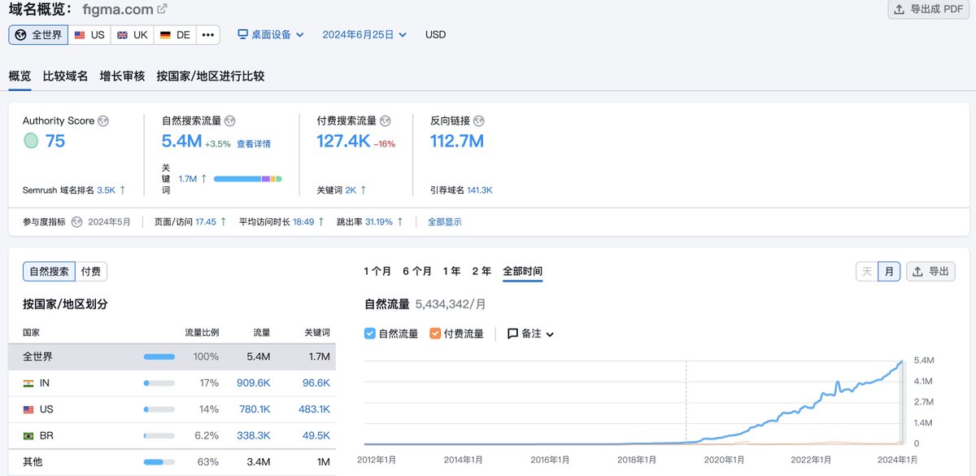Viewport: 976px width, 476px height.
Task: Click the US flag icon in country table
Action: click(28, 409)
